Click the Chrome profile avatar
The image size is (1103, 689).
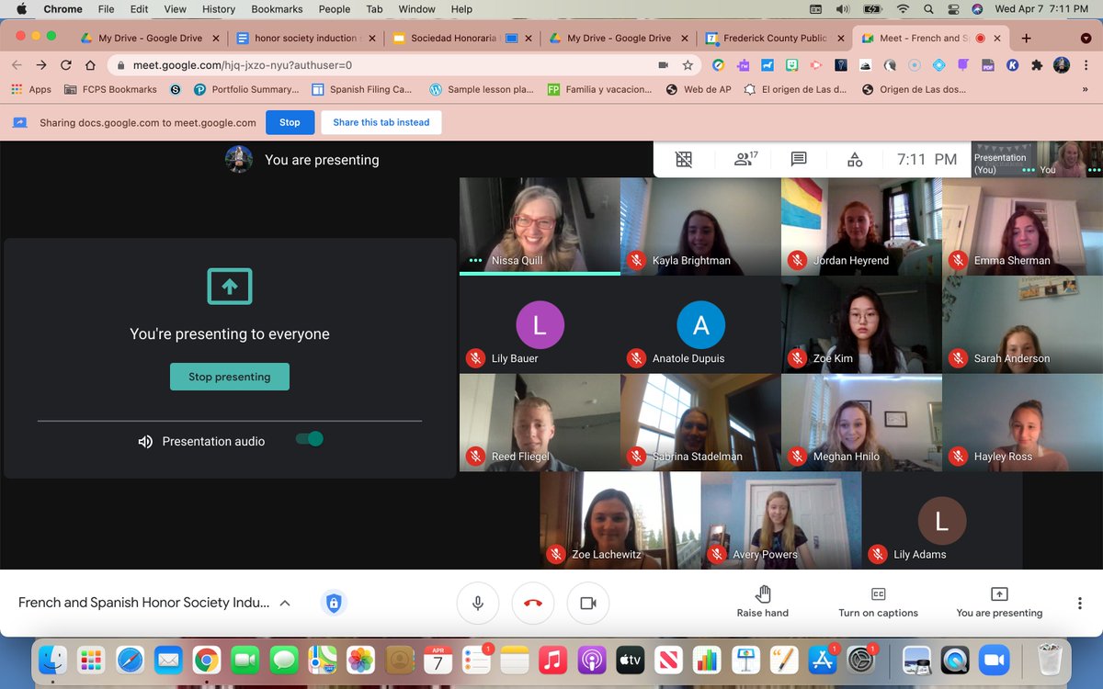click(1062, 65)
